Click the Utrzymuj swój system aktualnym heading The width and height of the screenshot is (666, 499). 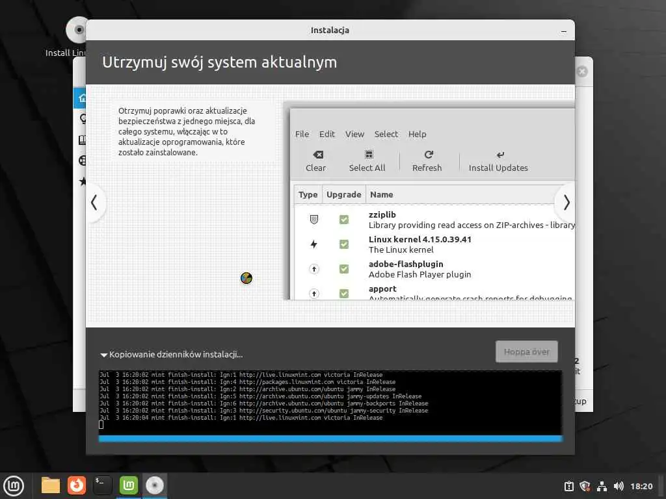(x=220, y=62)
